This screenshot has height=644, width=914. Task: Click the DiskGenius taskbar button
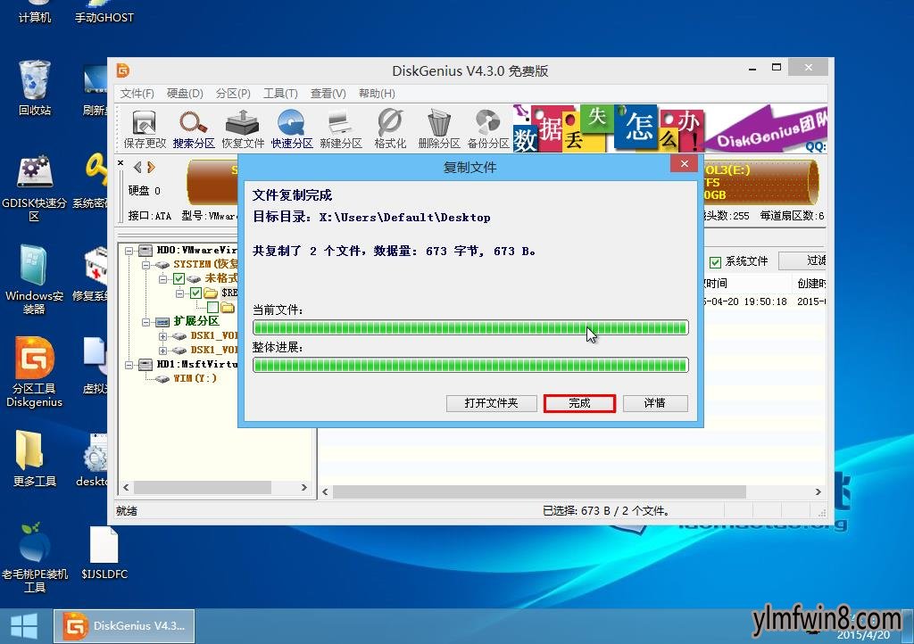coord(125,625)
